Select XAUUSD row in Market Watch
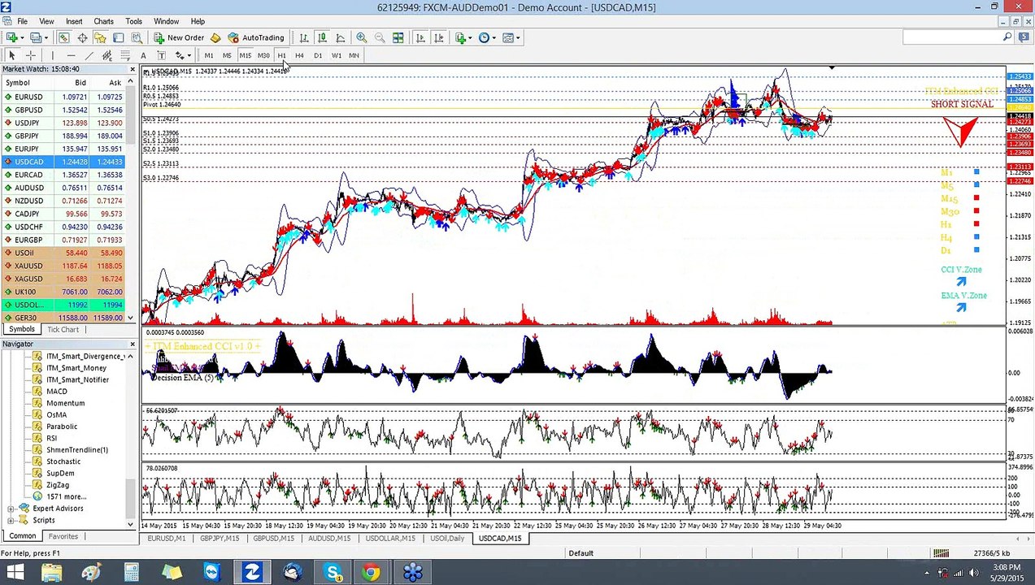The height and width of the screenshot is (585, 1035). pos(63,266)
